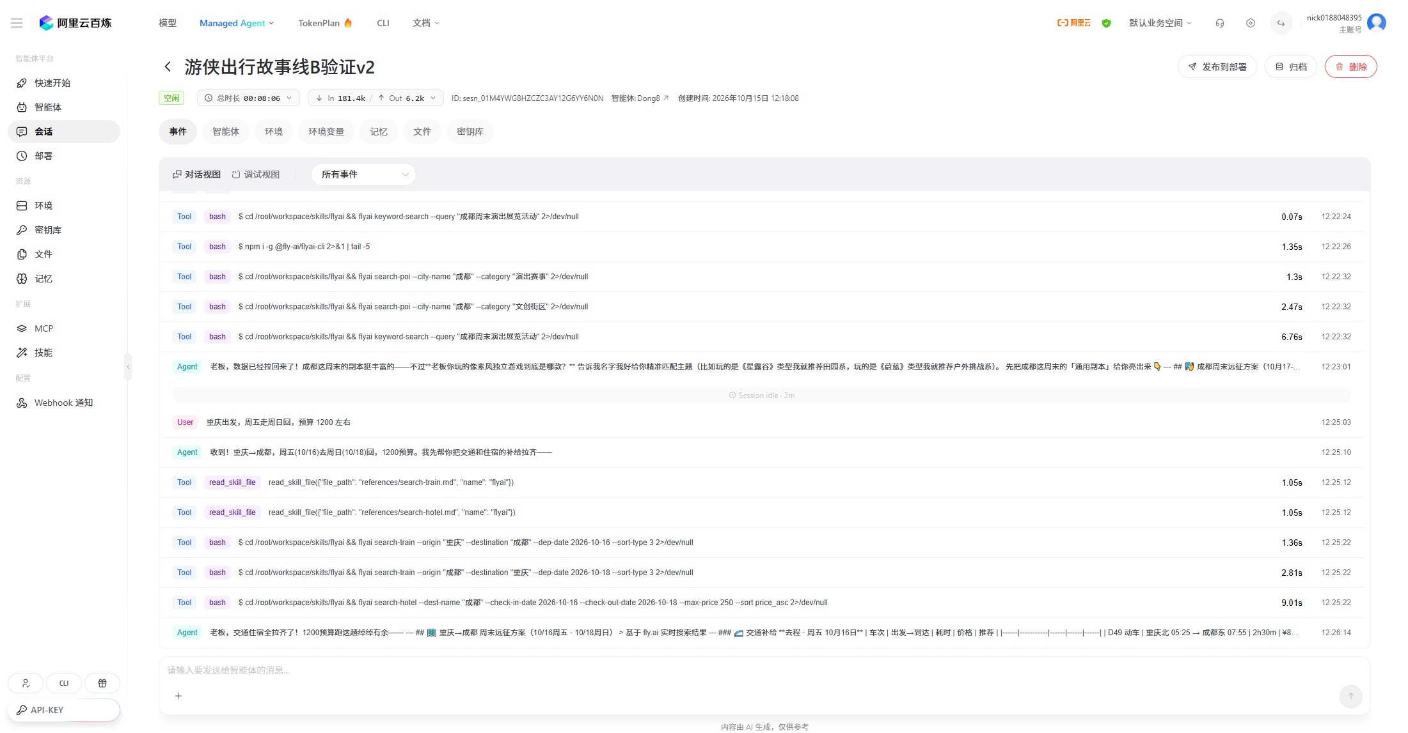Open the user profile icon button
Screen dimensions: 1408x733
point(26,683)
